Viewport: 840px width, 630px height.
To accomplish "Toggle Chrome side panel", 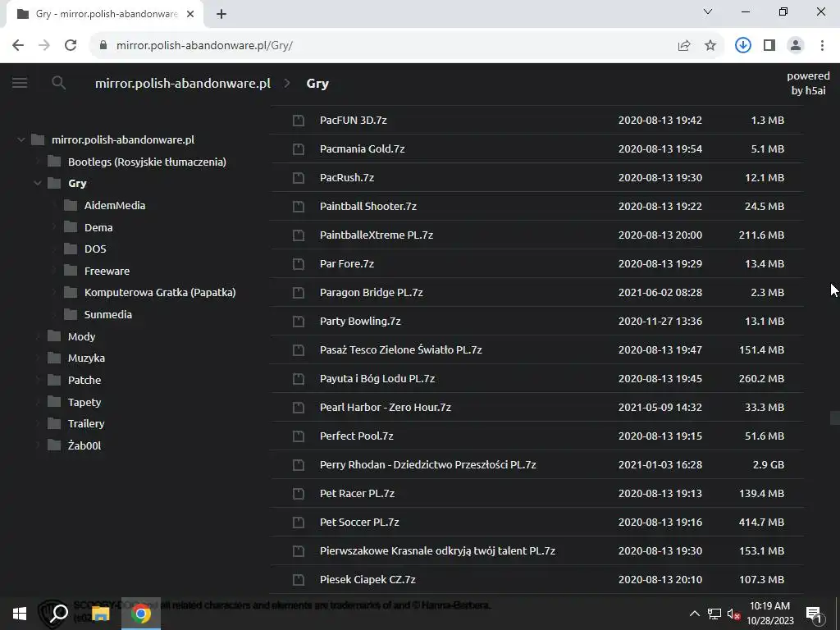I will point(769,46).
